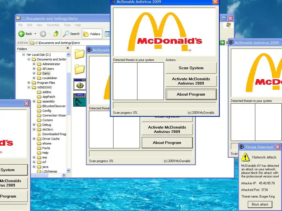
Task: Open the Favorites menu in Explorer
Action: tap(53, 25)
